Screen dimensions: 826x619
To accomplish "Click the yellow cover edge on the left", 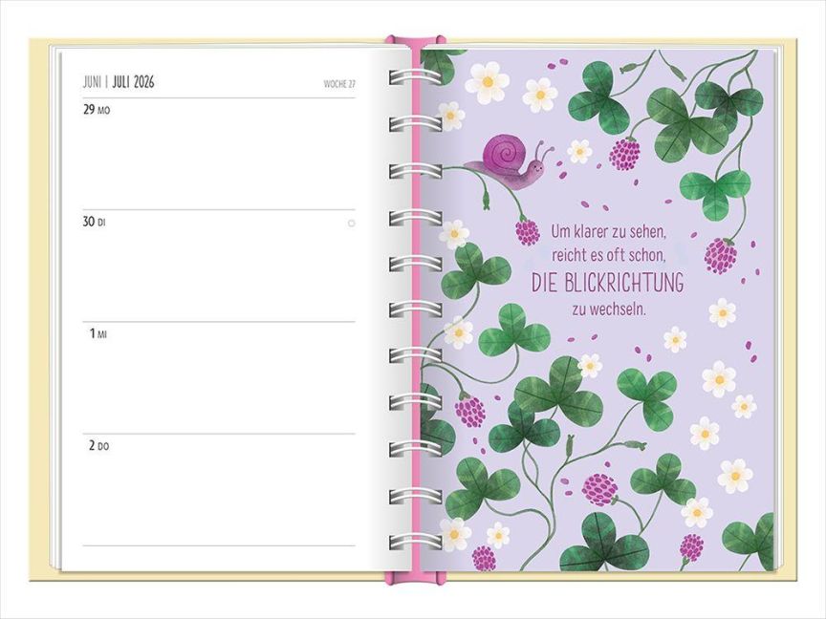I will (42, 306).
